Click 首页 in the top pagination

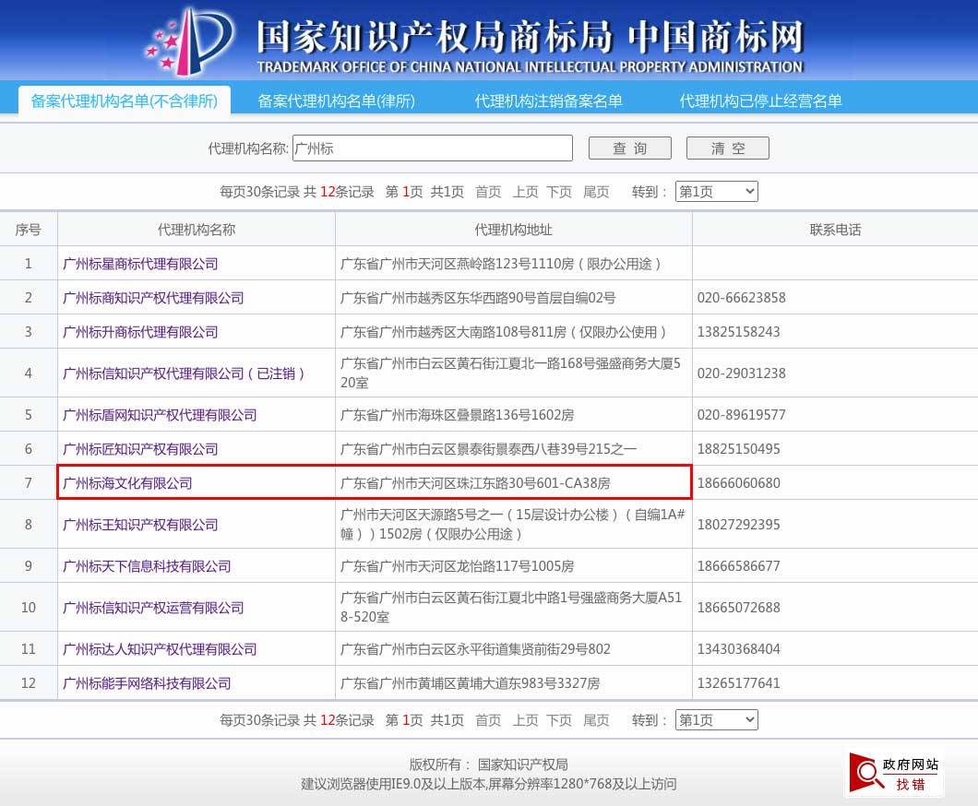click(488, 192)
